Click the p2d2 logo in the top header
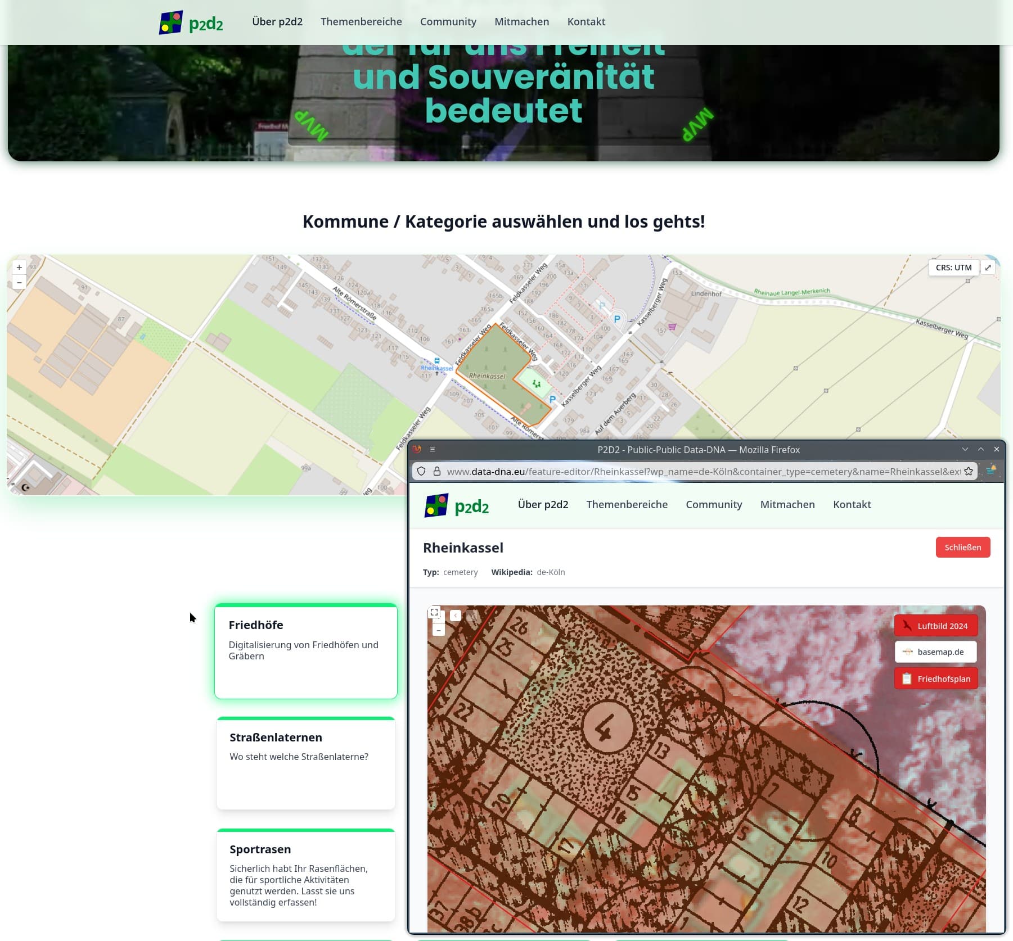The image size is (1013, 941). (191, 22)
